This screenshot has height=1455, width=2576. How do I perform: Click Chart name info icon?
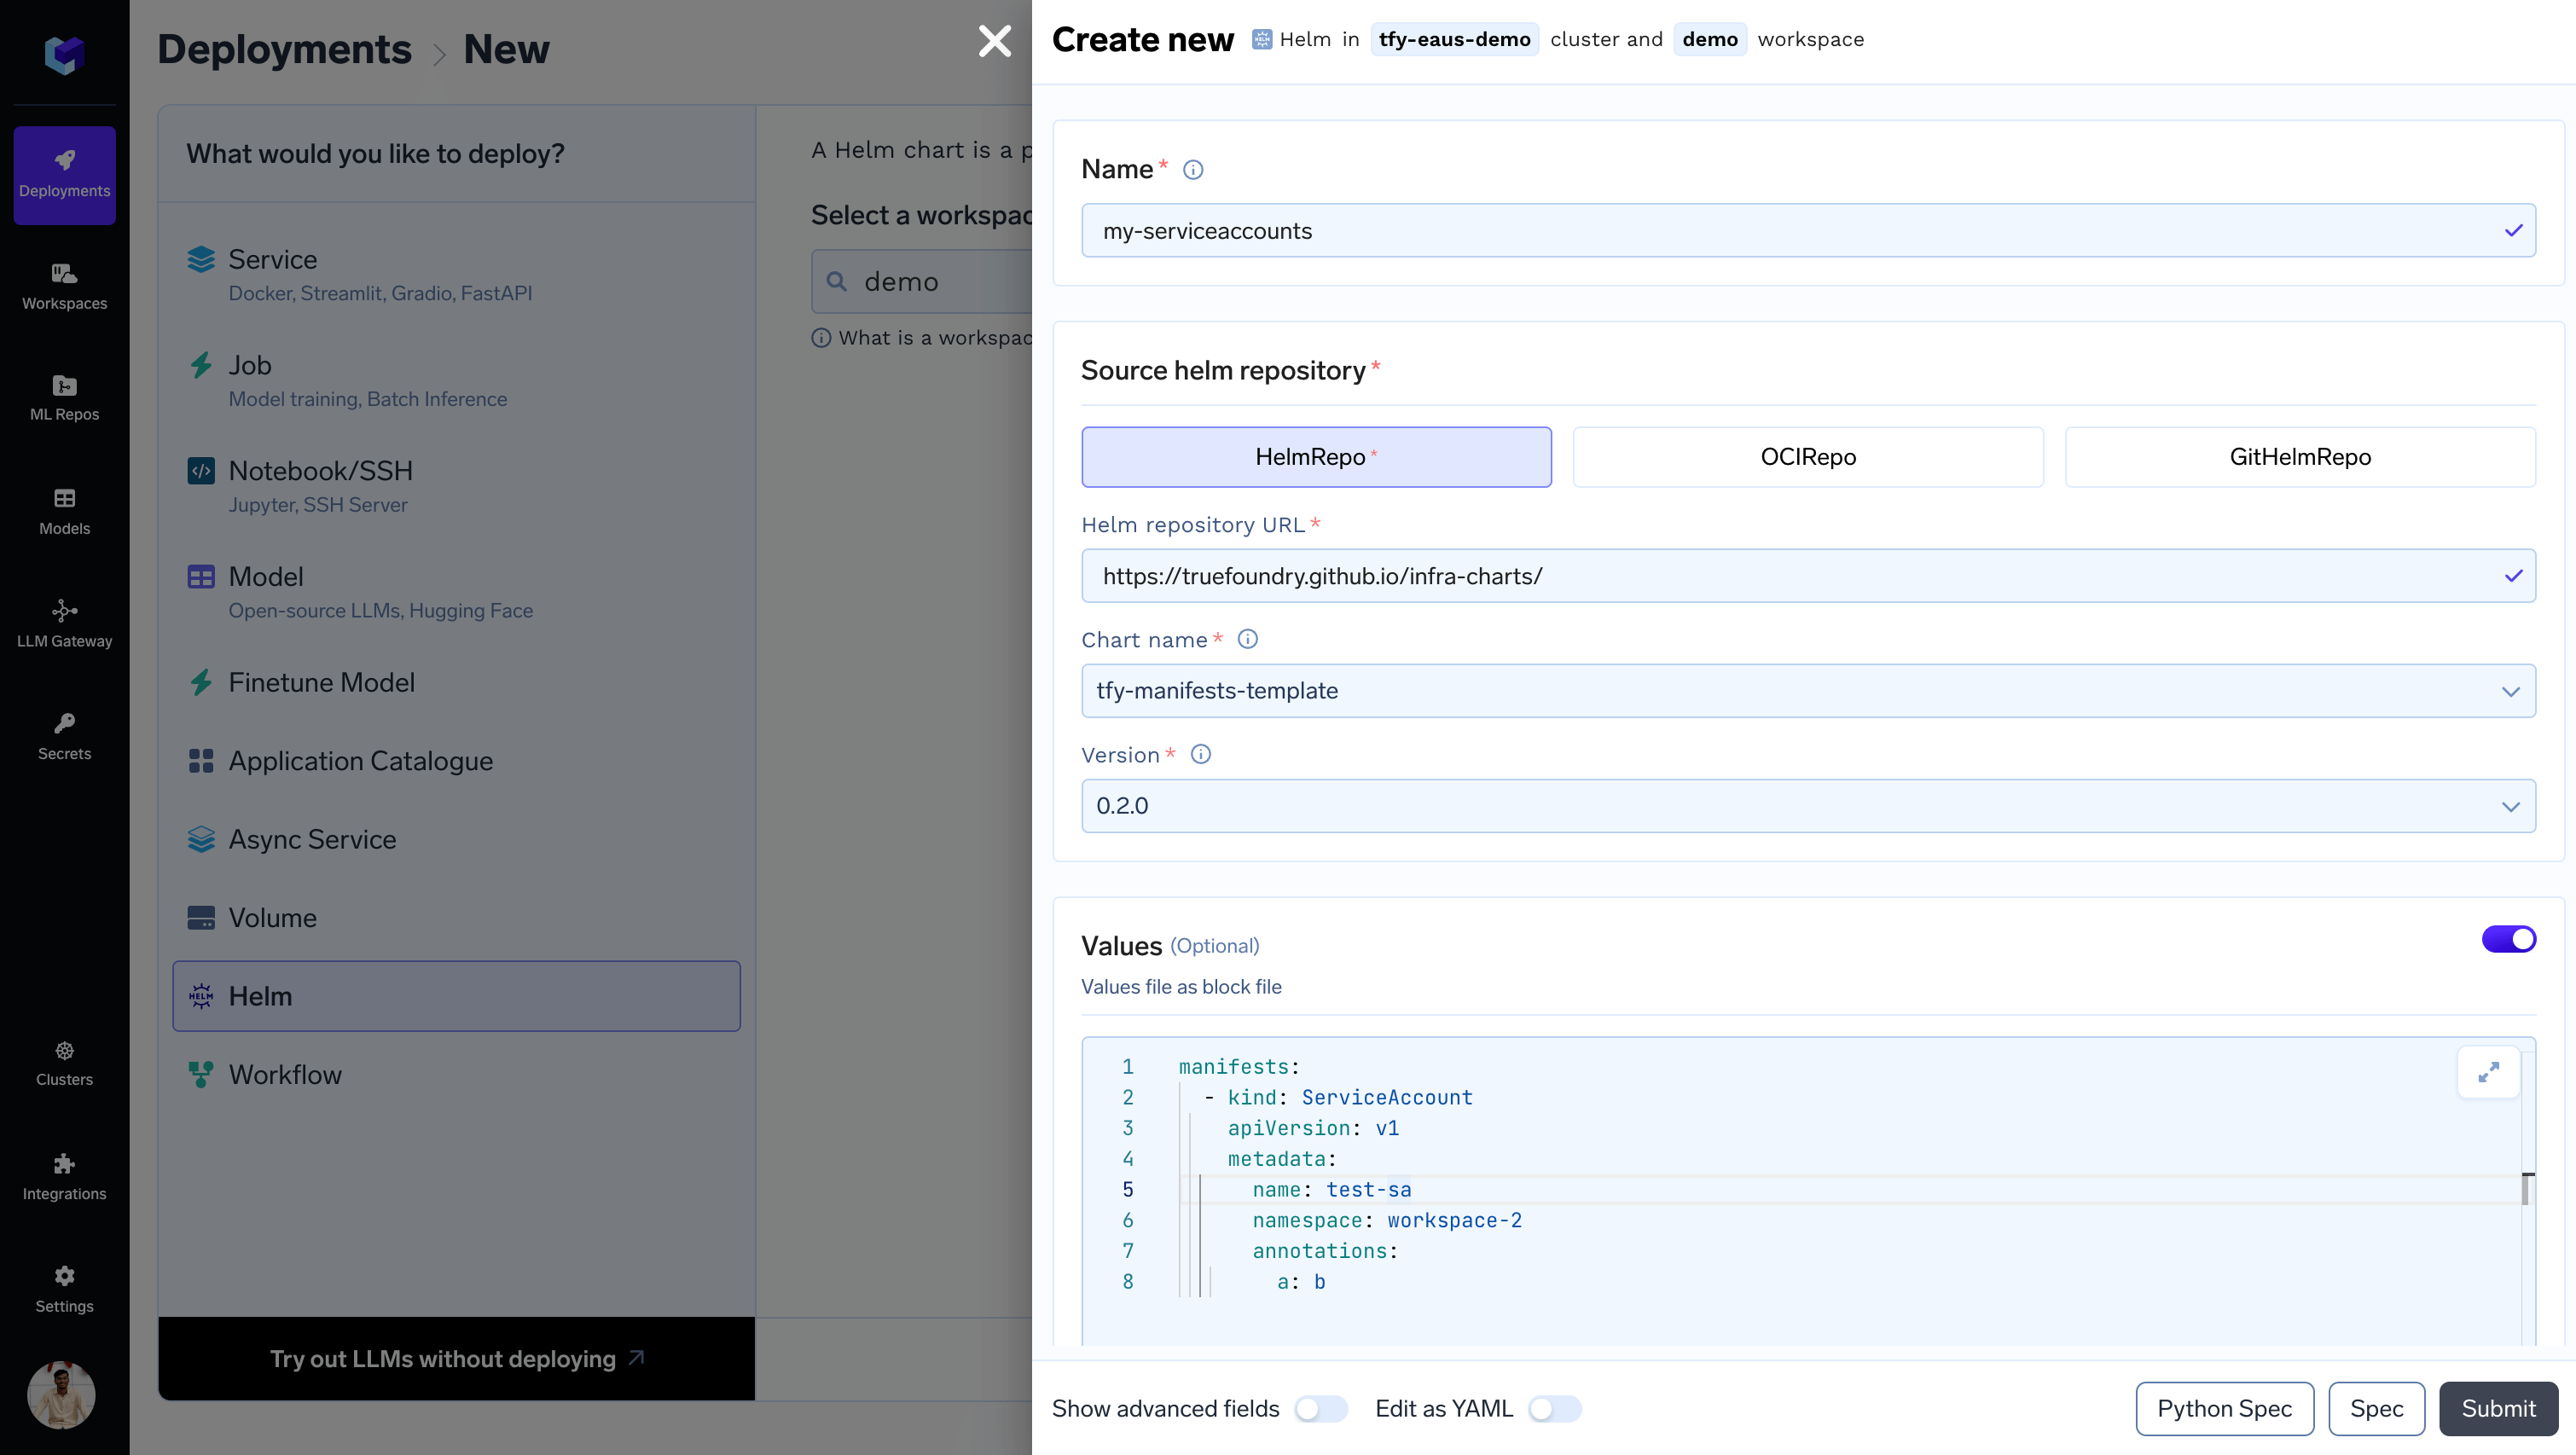coord(1247,639)
